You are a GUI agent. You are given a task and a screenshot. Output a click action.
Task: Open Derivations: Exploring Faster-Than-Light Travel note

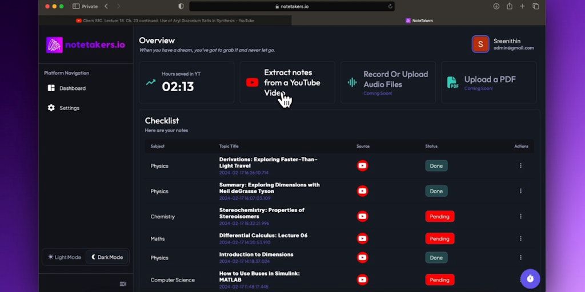point(269,163)
